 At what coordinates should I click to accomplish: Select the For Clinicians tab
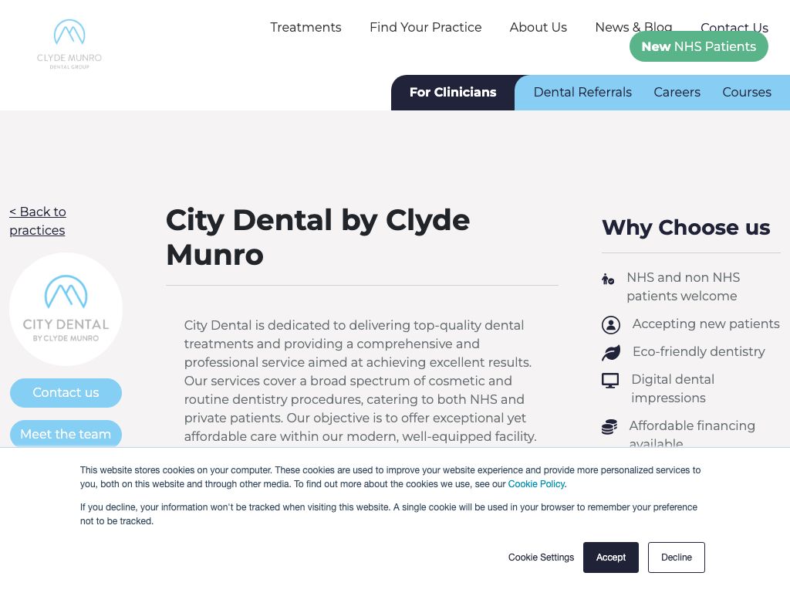(452, 93)
